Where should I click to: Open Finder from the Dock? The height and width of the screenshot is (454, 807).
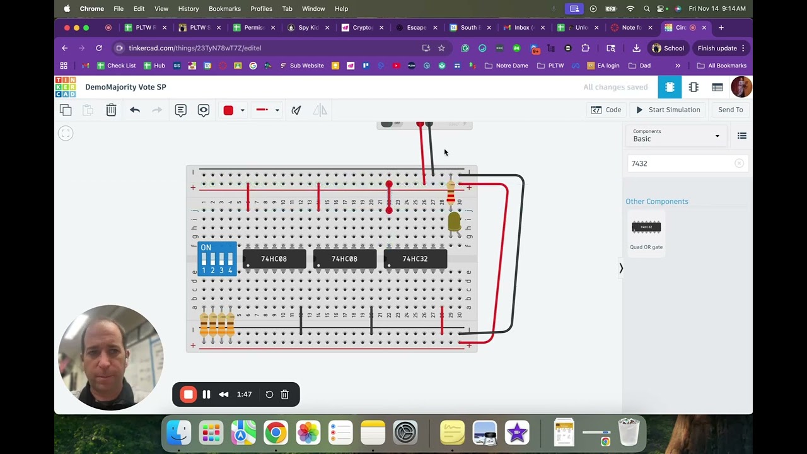179,433
